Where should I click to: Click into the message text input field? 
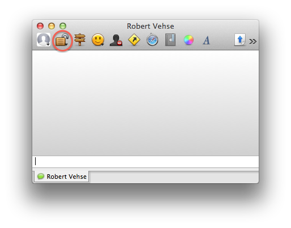[x=145, y=162]
